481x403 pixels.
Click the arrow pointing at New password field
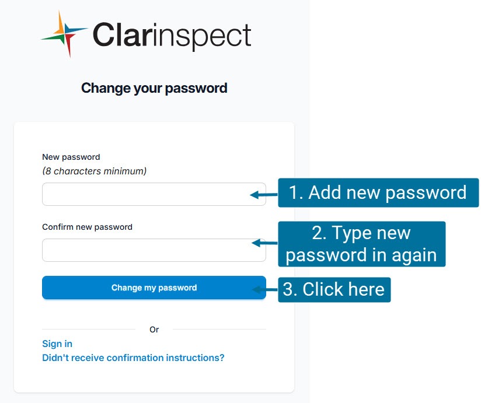(264, 195)
